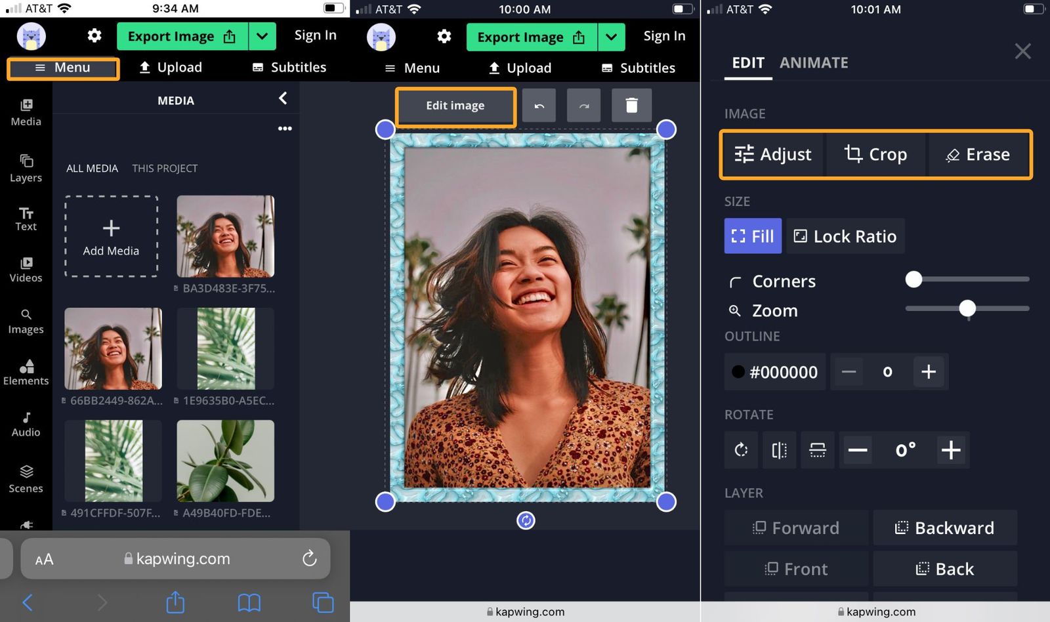The height and width of the screenshot is (622, 1050).
Task: Flip image horizontally icon in Rotate
Action: tap(779, 450)
